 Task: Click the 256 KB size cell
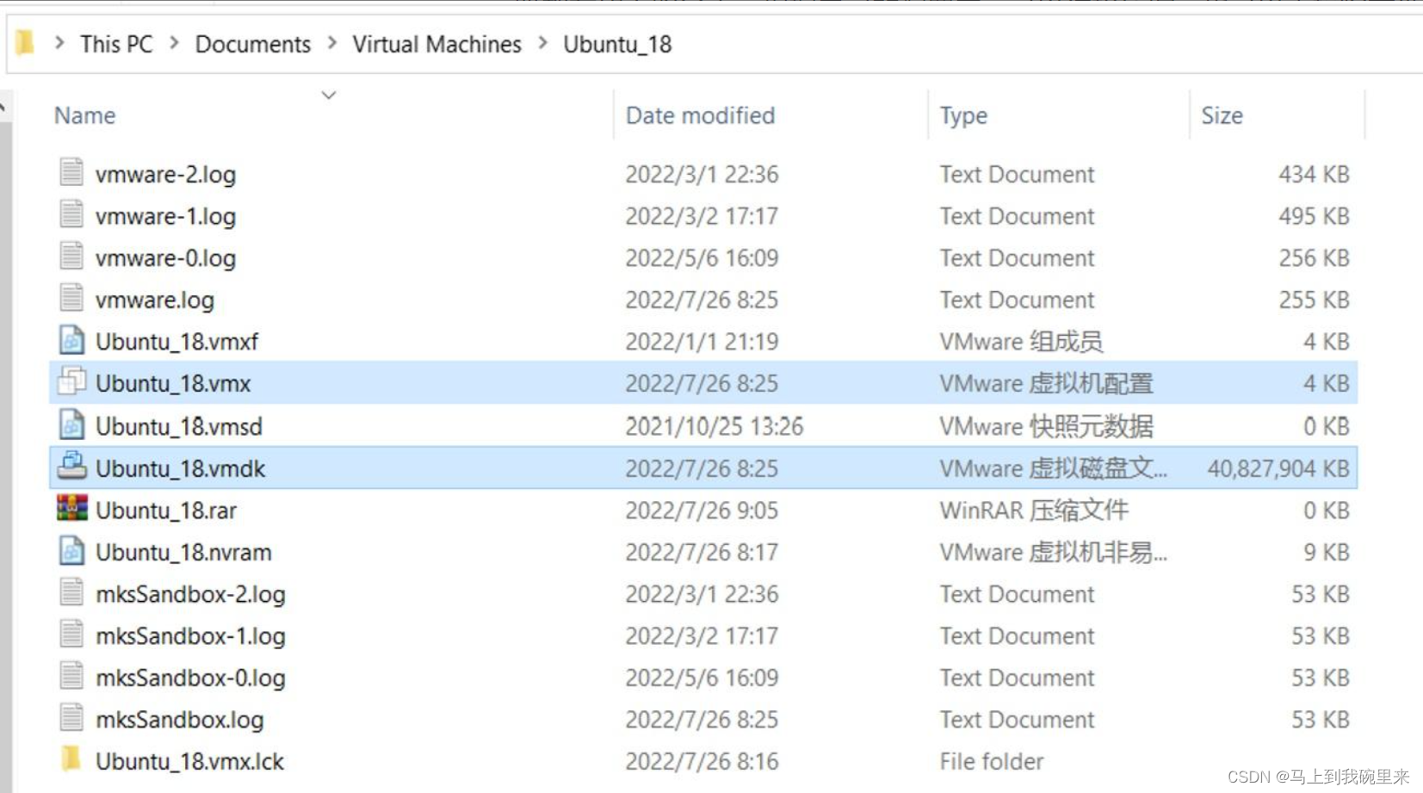point(1314,258)
